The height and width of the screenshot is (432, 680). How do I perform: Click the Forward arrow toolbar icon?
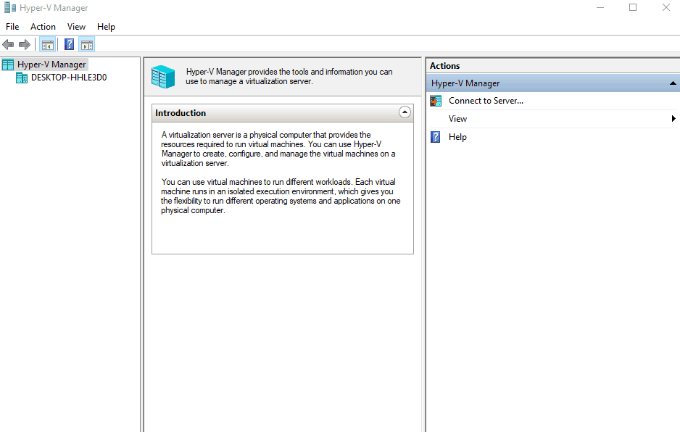coord(25,44)
